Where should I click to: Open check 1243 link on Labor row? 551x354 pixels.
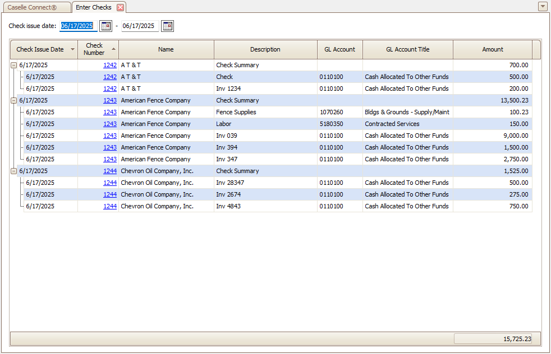(110, 124)
